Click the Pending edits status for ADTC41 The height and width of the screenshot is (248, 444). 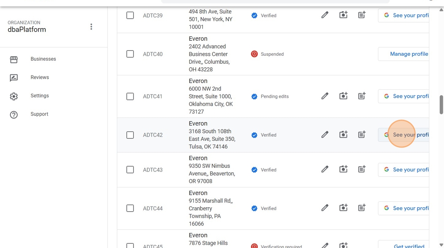pyautogui.click(x=270, y=97)
